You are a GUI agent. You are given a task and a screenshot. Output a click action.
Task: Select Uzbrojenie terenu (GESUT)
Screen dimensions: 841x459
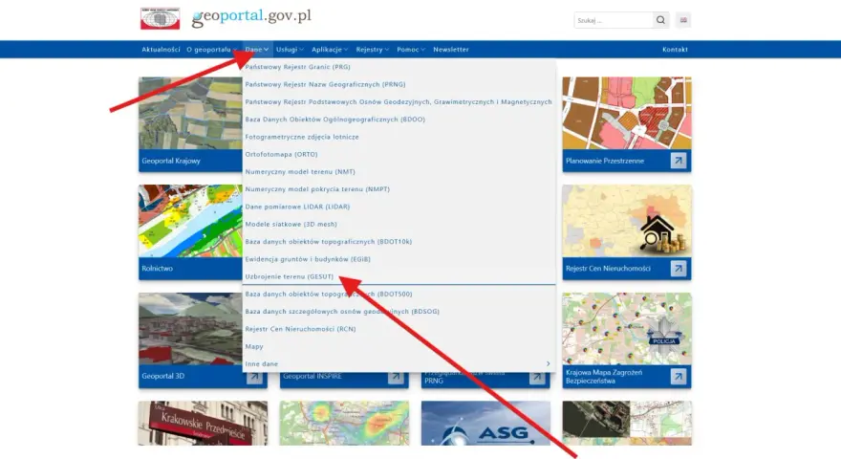(x=289, y=276)
